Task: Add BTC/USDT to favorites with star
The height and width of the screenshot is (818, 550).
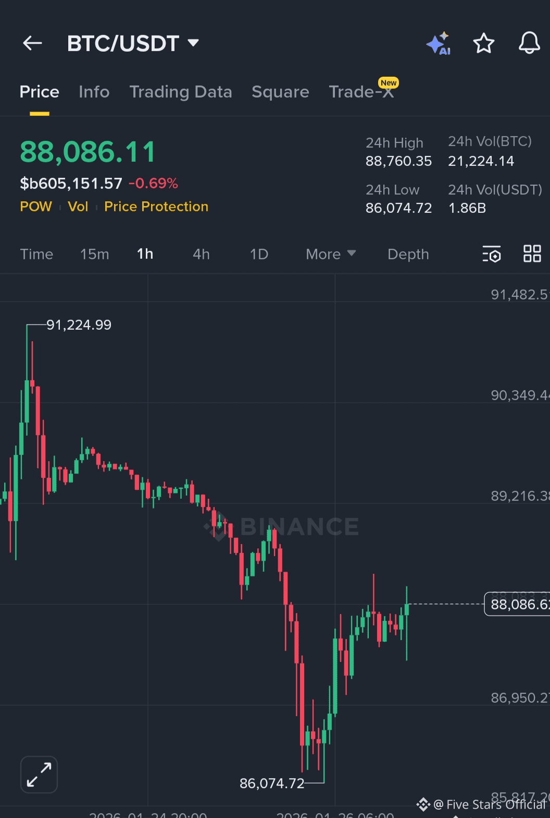Action: 483,43
